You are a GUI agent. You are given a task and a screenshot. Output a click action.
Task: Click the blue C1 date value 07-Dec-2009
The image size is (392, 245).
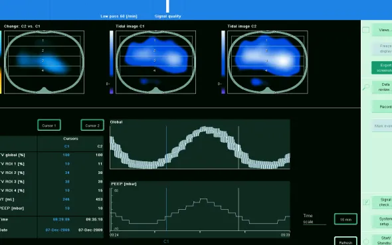[58, 230]
